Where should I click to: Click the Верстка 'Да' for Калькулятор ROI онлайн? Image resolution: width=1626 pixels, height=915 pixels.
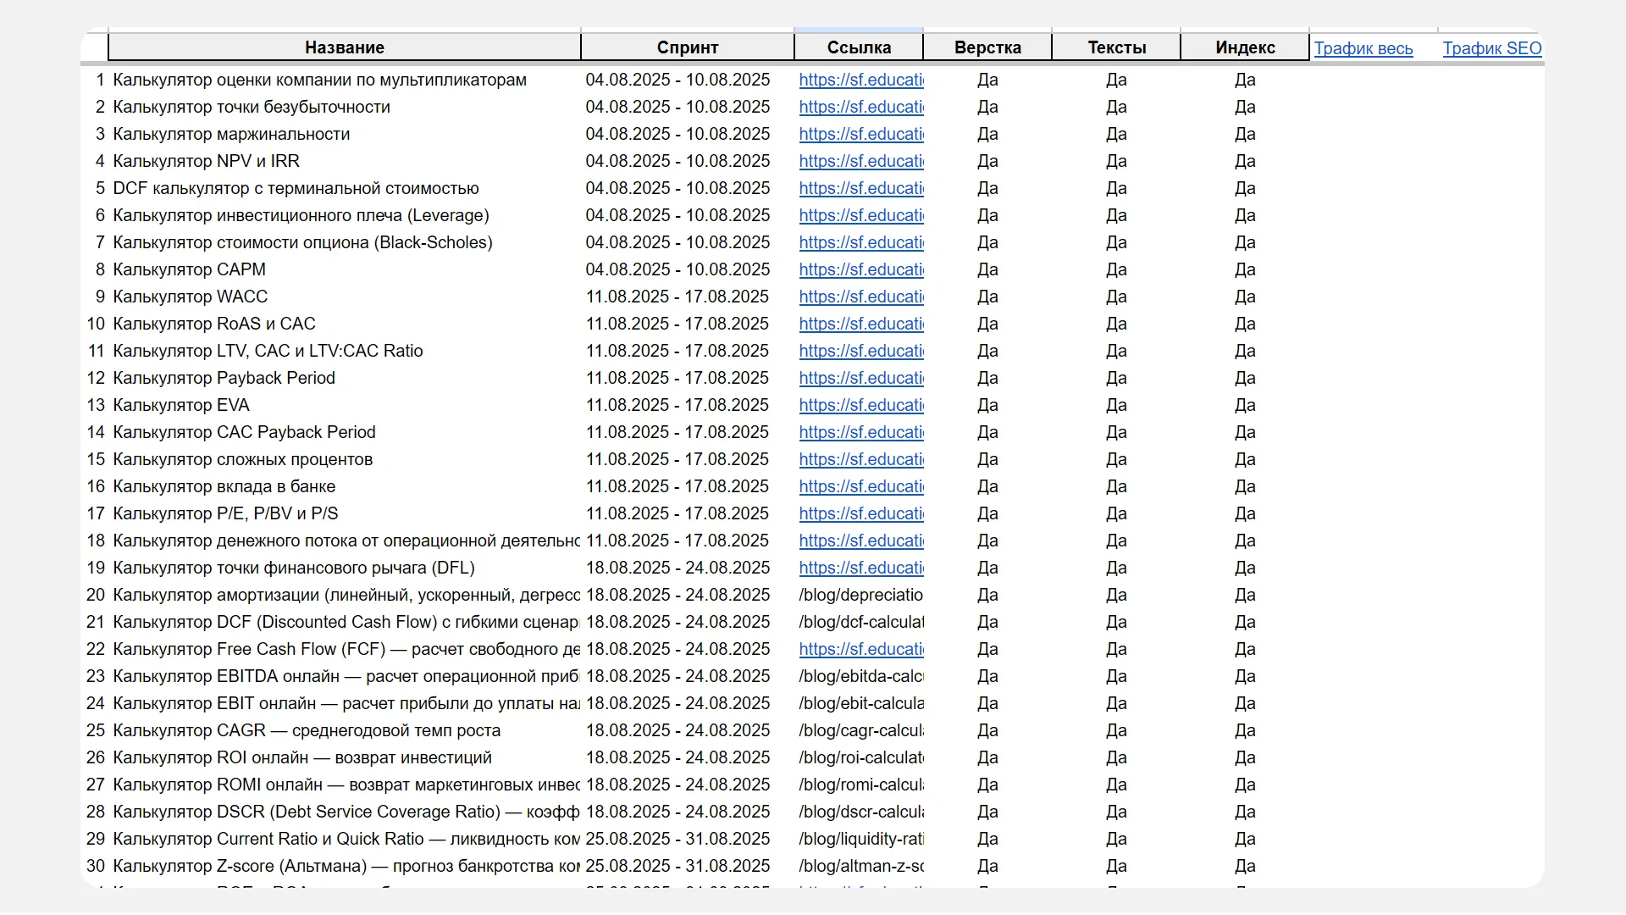987,757
